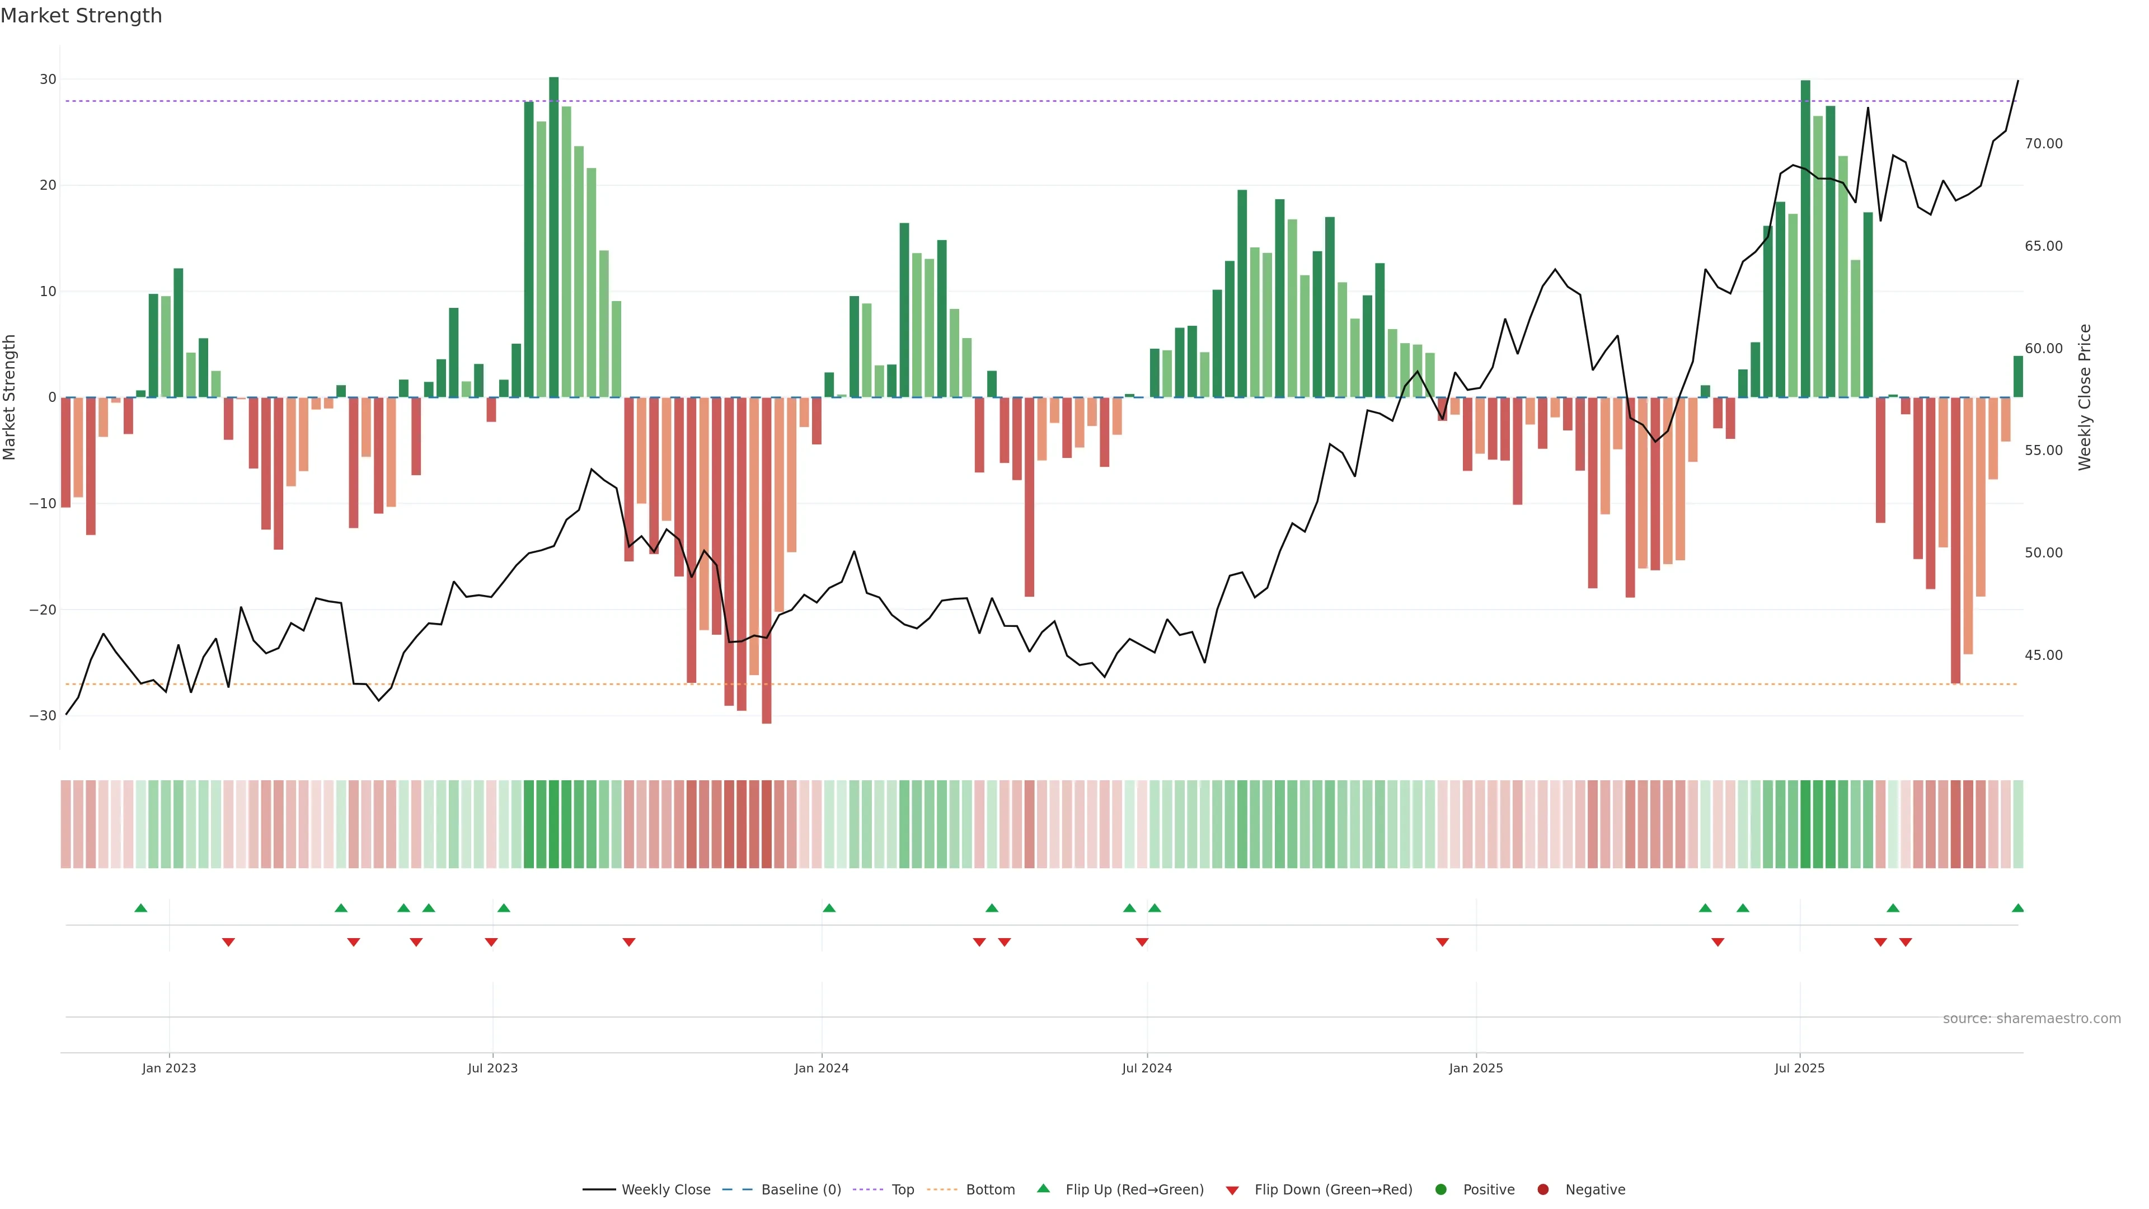This screenshot has height=1209, width=2149.
Task: Click the dark red Negative legend circle
Action: point(1542,1190)
